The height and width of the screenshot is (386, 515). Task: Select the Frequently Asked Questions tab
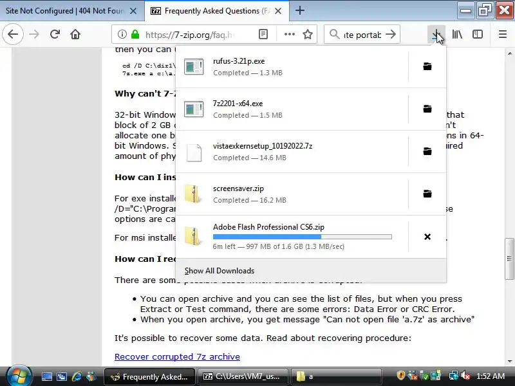coord(217,11)
